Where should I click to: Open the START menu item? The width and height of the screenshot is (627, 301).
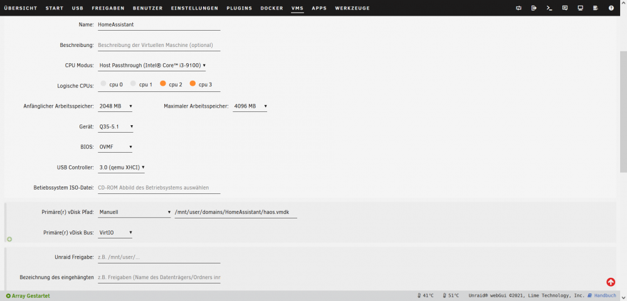[55, 8]
